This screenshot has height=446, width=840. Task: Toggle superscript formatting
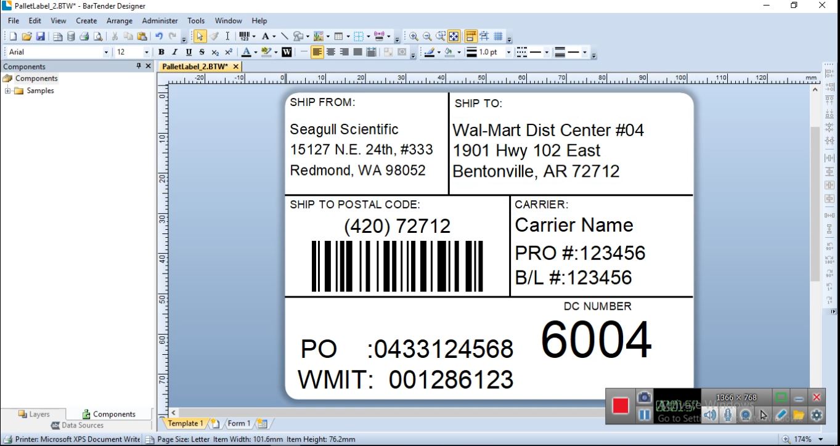229,52
